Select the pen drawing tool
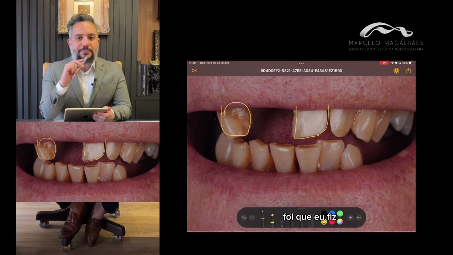 [263, 219]
